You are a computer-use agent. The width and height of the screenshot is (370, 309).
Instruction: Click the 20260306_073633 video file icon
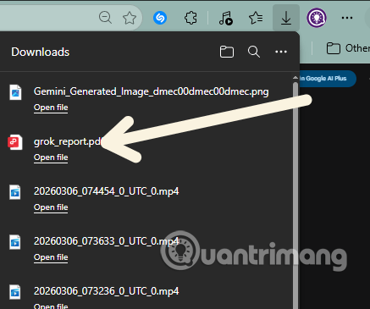pos(15,242)
